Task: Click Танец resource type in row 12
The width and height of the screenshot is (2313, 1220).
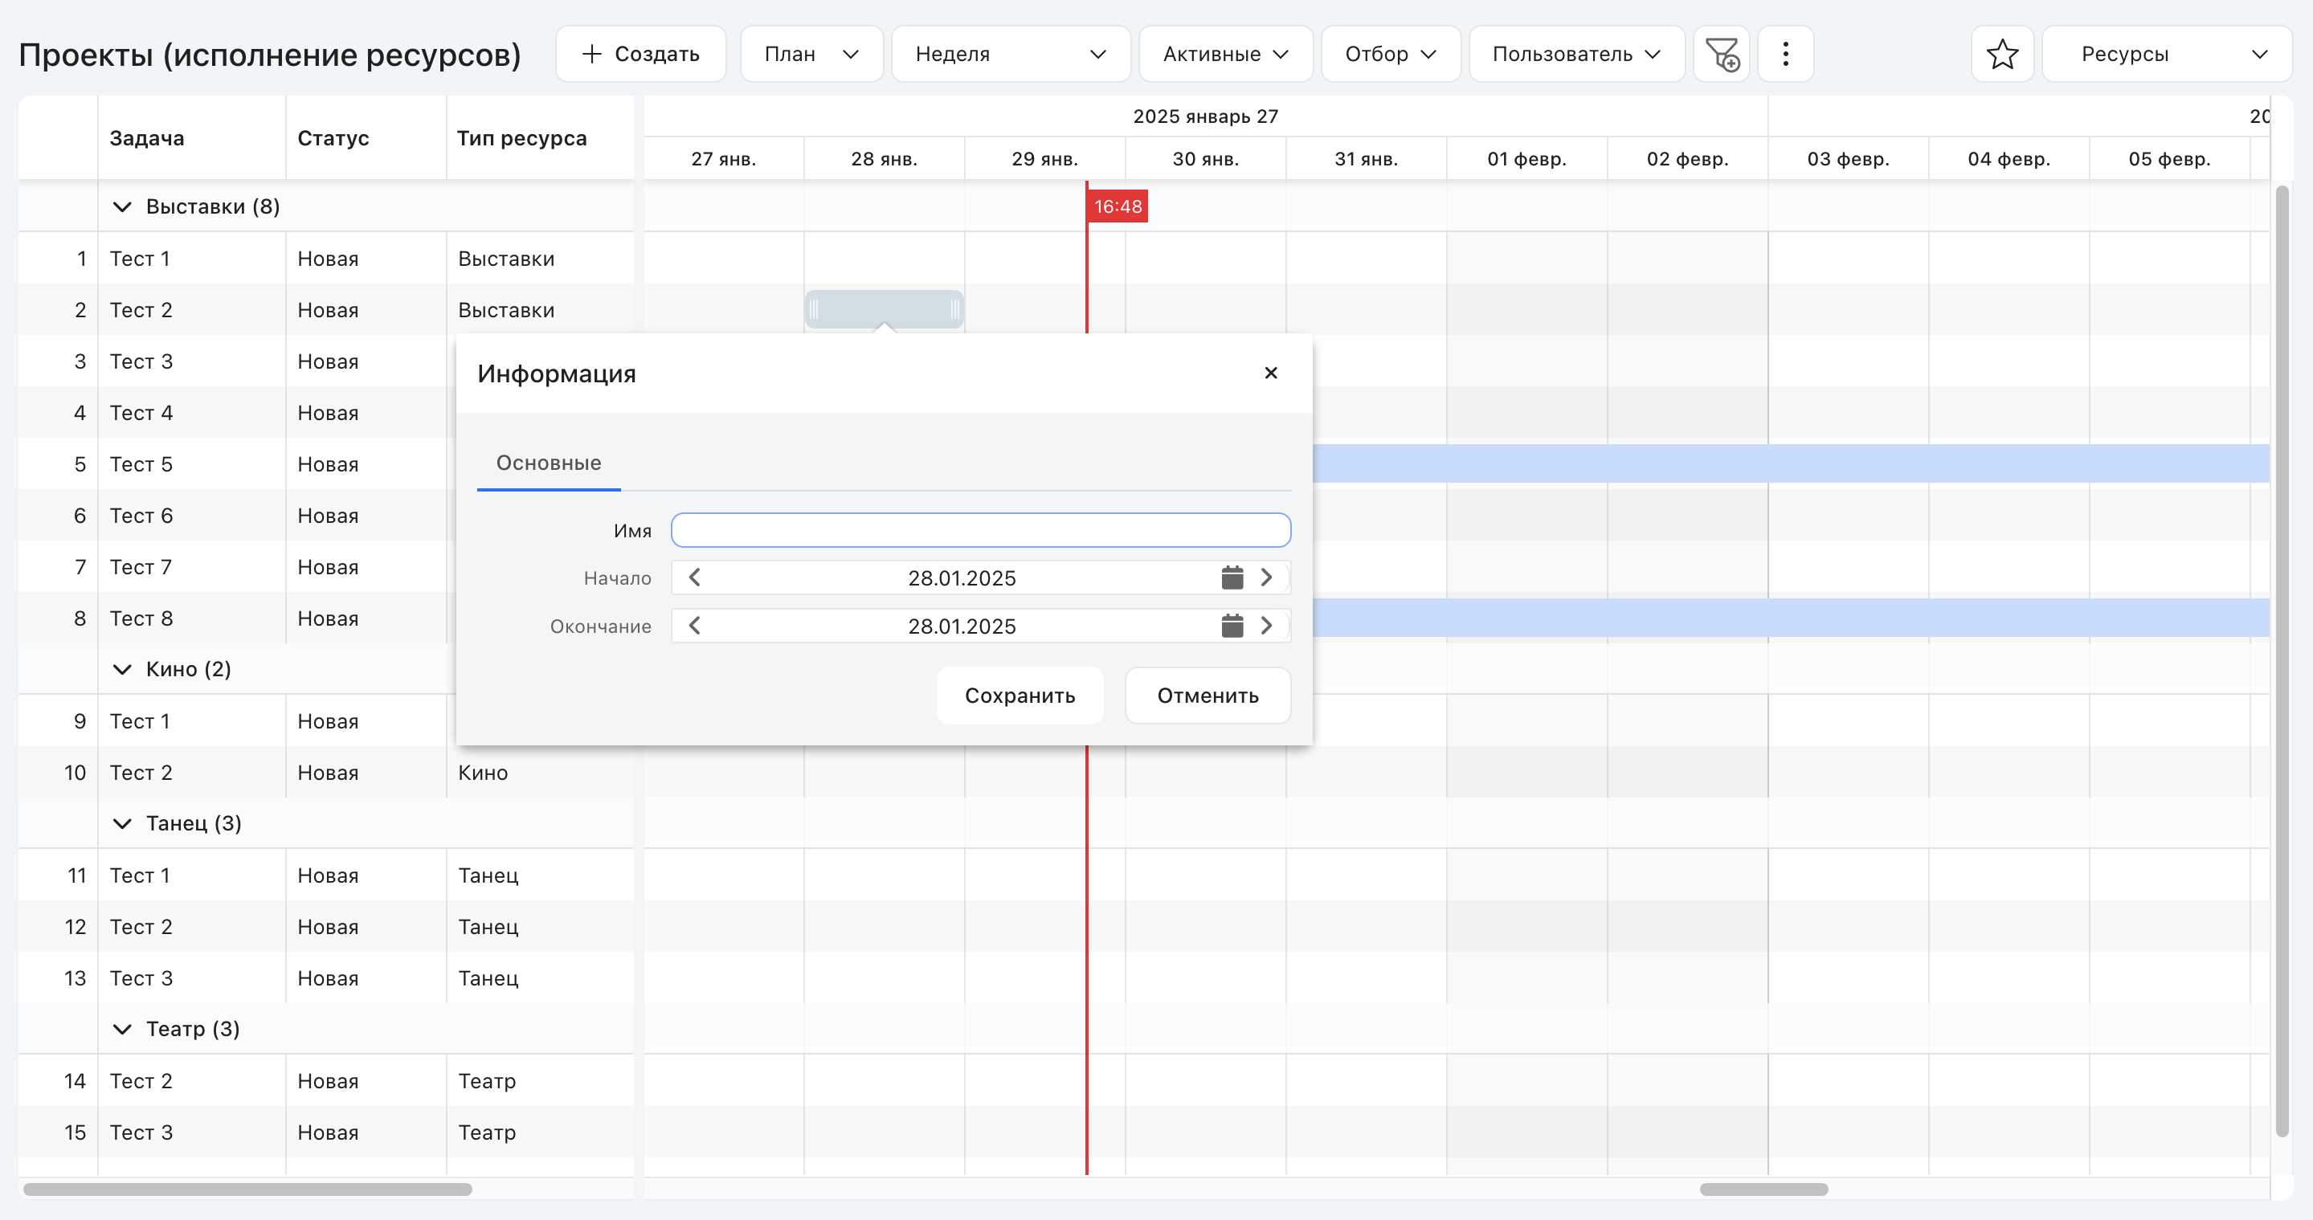Action: pos(488,928)
